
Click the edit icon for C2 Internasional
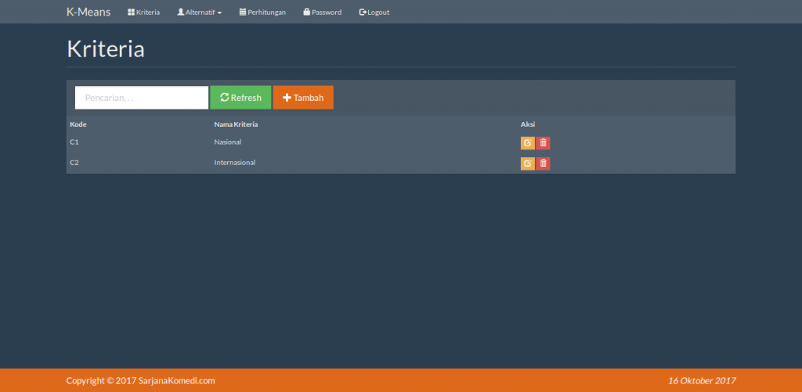click(x=527, y=164)
